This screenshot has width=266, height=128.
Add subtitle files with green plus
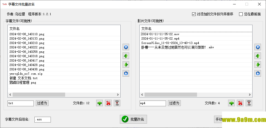coord(99,103)
